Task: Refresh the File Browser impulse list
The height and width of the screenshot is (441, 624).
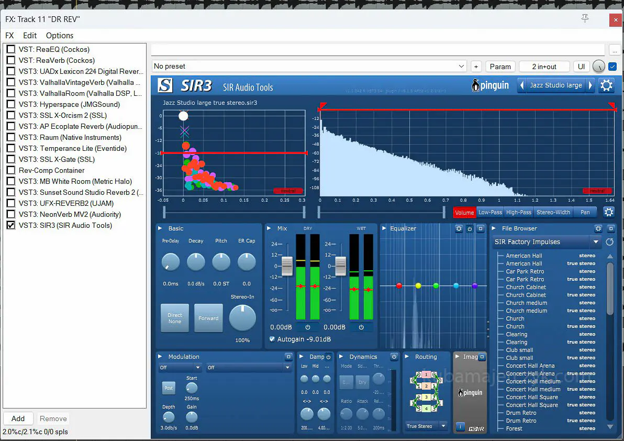Action: pyautogui.click(x=609, y=242)
